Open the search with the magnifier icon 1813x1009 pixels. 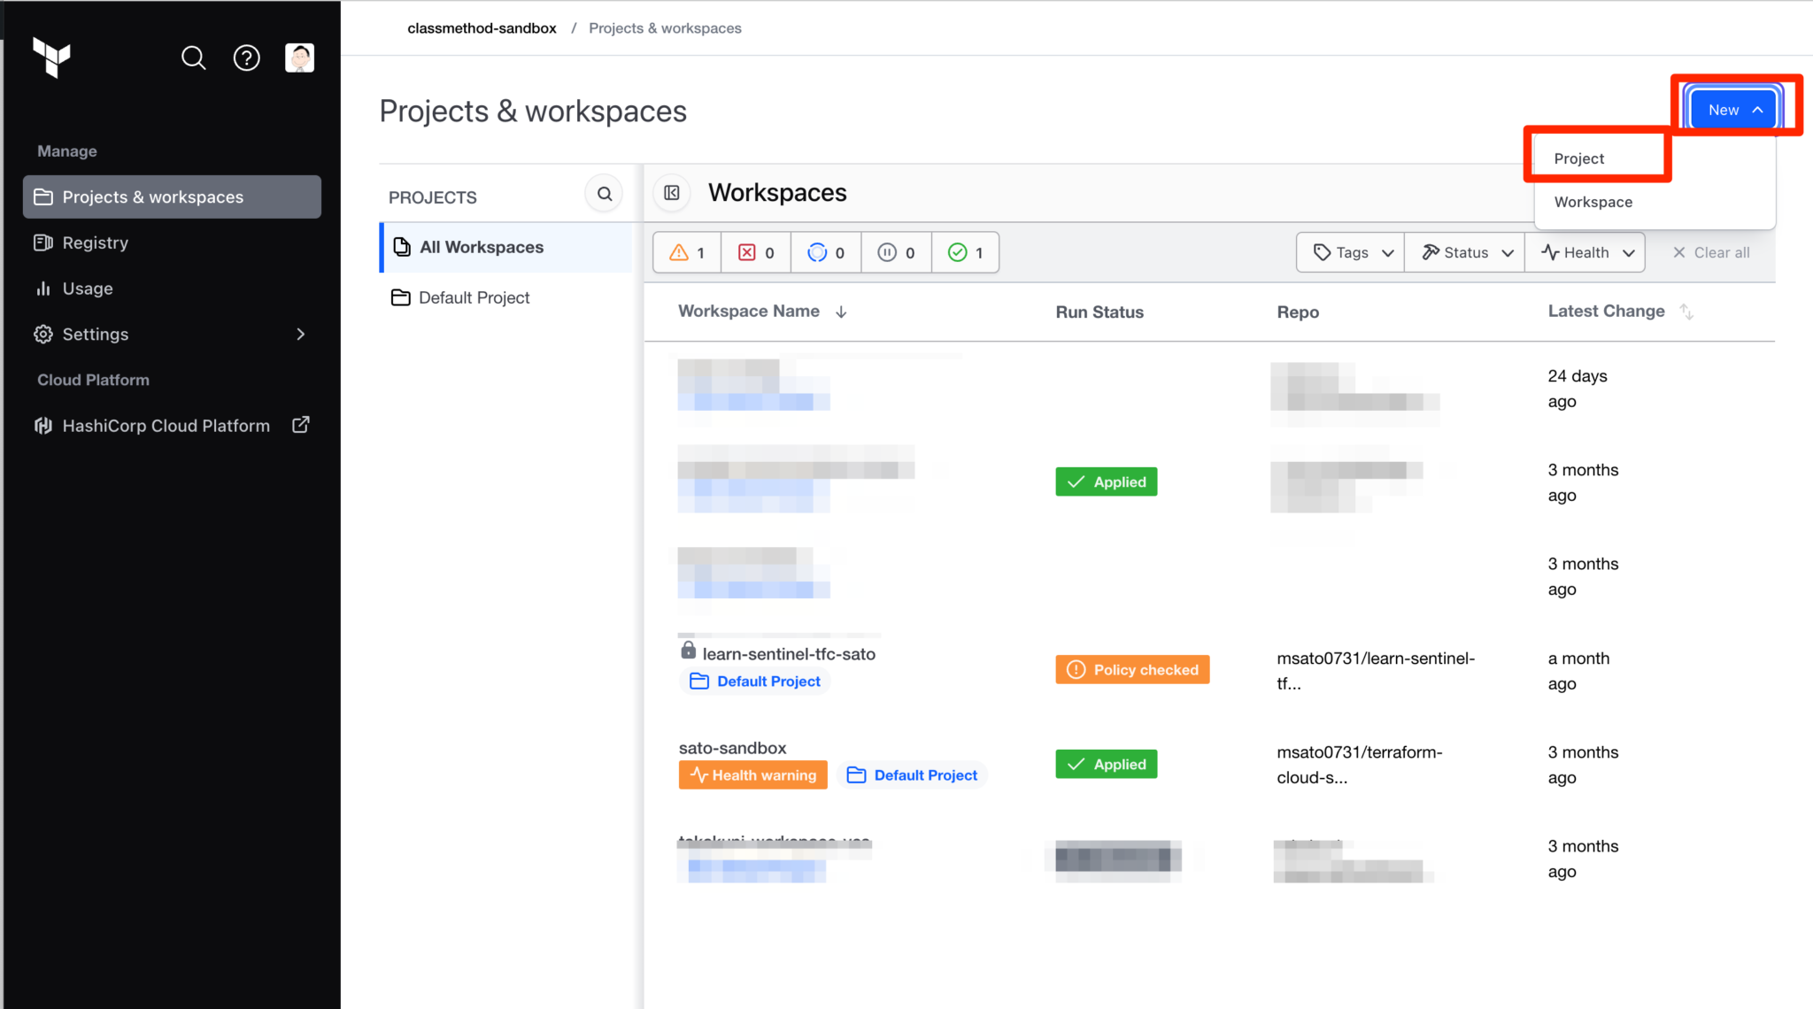click(x=194, y=58)
